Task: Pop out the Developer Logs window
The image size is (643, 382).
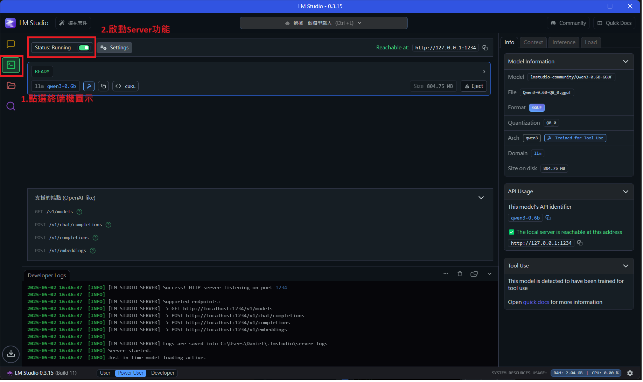Action: pos(474,274)
